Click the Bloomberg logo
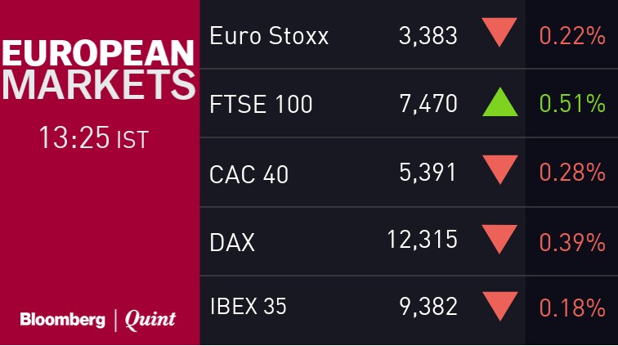The image size is (618, 346). (x=62, y=320)
